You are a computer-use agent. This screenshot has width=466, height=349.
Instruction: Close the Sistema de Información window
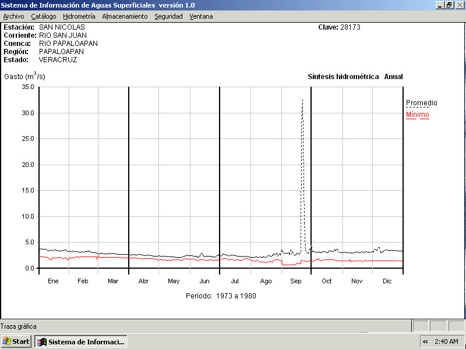459,5
